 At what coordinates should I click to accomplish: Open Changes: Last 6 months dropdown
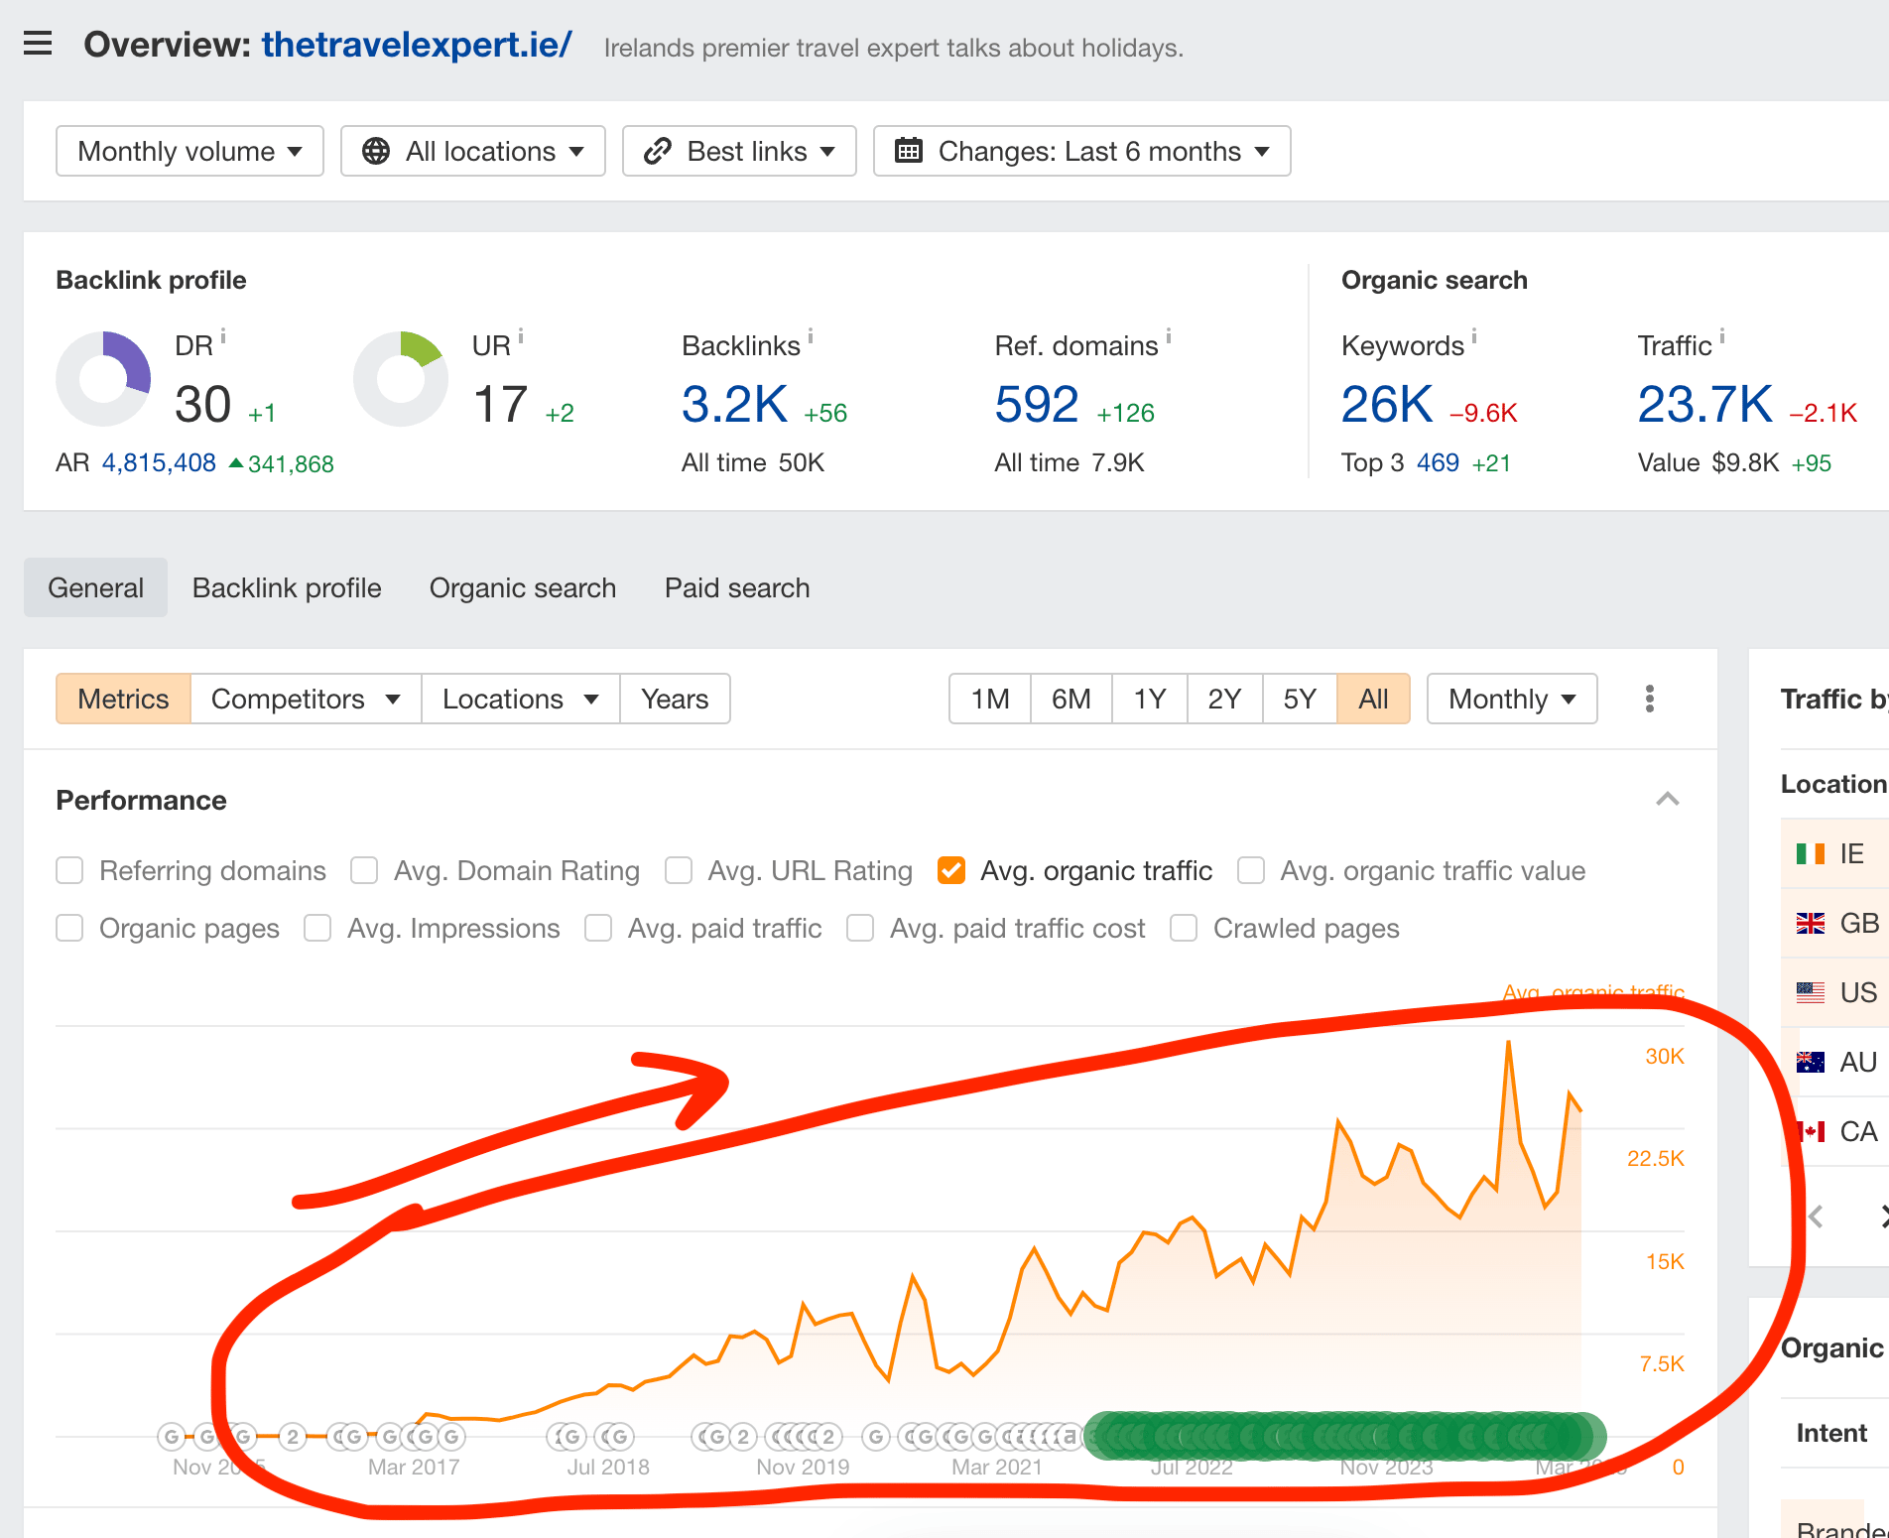click(x=1081, y=151)
